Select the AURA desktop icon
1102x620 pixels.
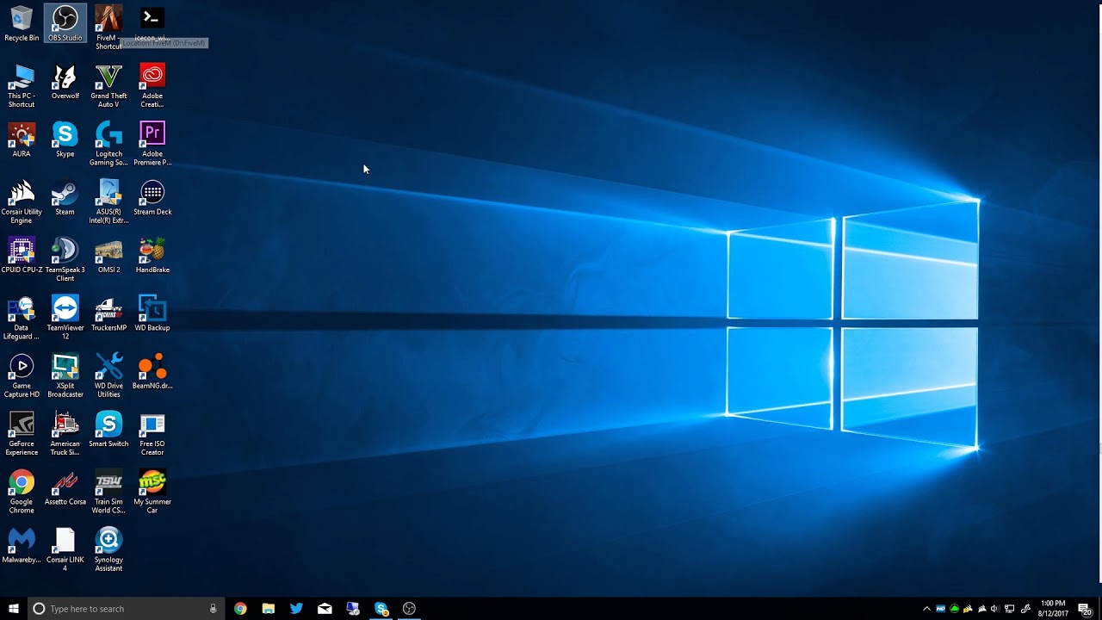(x=22, y=139)
